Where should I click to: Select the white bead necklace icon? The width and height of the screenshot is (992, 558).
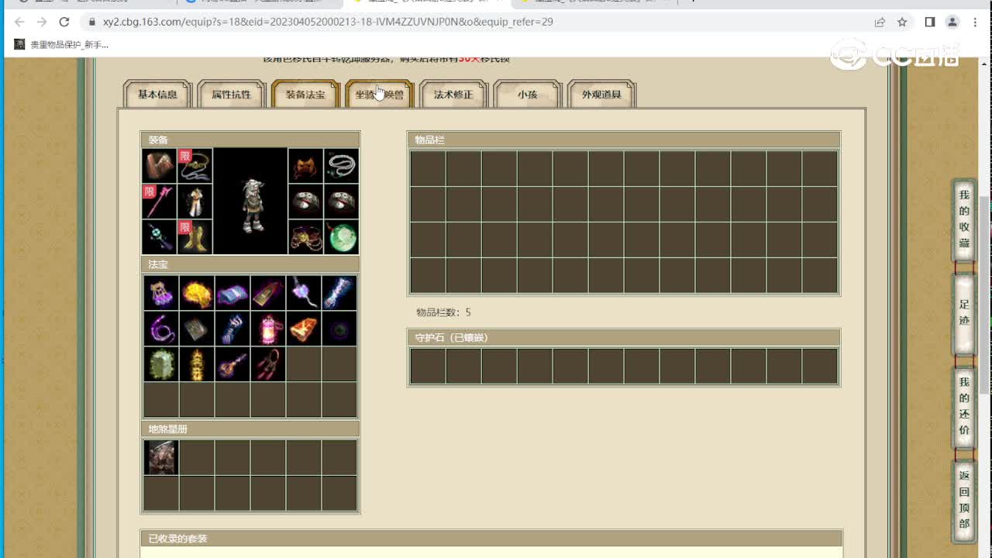(341, 166)
